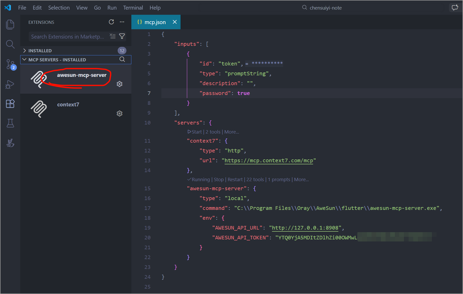This screenshot has width=463, height=294.
Task: Click the VS Code logo icon
Action: [x=8, y=8]
